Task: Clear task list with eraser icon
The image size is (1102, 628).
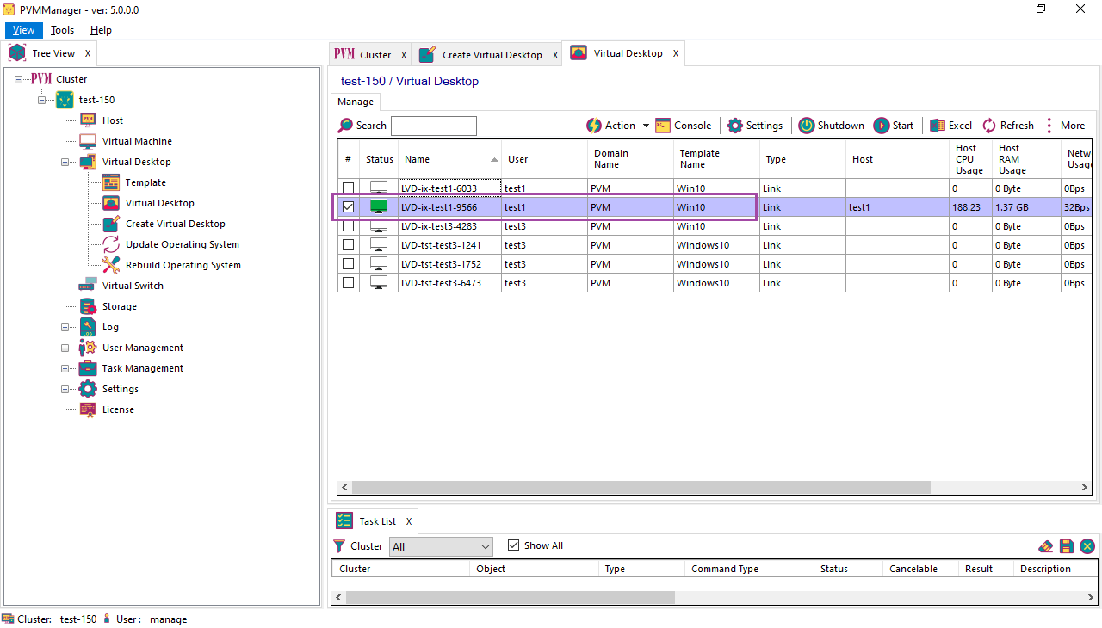Action: [1046, 546]
